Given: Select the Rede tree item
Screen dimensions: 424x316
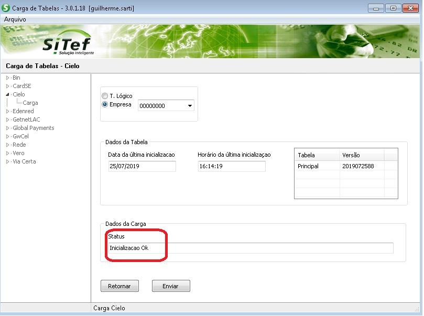Looking at the screenshot, I should (19, 145).
